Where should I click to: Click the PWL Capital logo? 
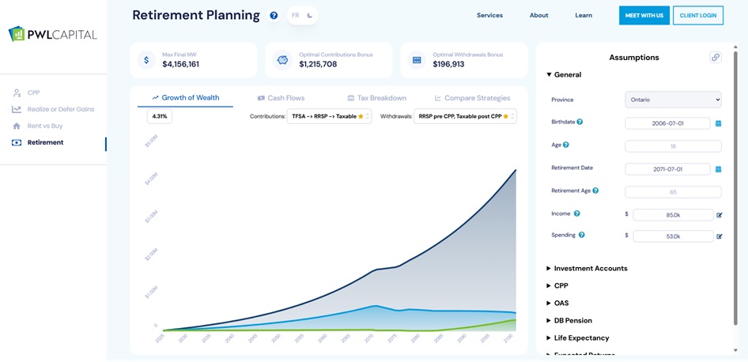[53, 34]
